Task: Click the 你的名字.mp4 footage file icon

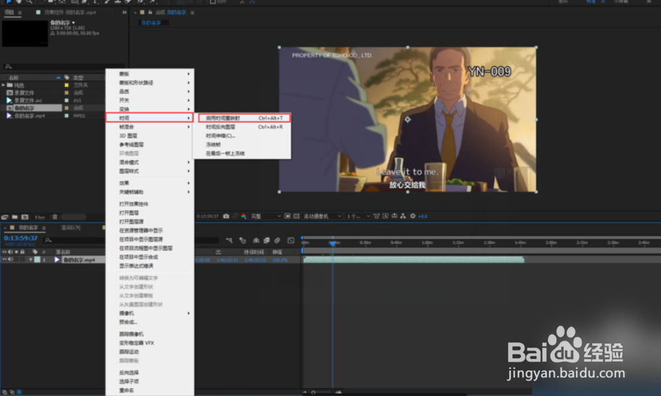Action: click(9, 115)
